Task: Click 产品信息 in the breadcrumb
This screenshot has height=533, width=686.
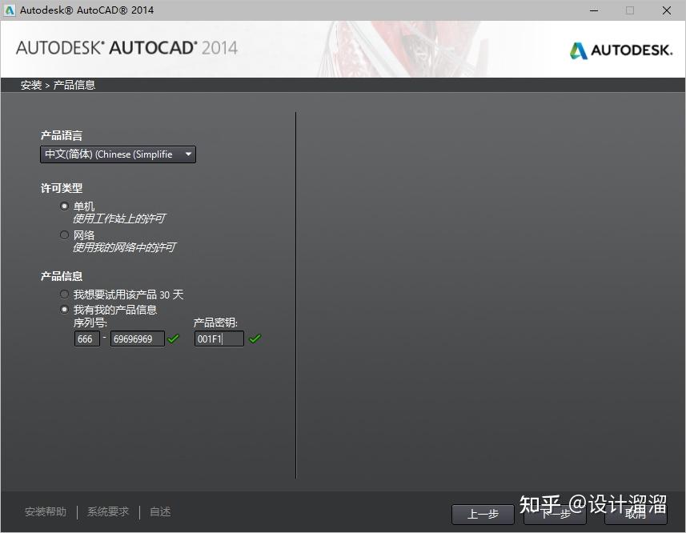Action: 74,84
